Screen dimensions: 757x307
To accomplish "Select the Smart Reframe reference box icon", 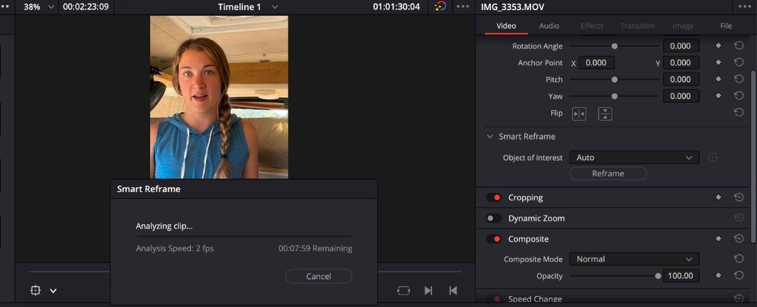I will point(713,157).
